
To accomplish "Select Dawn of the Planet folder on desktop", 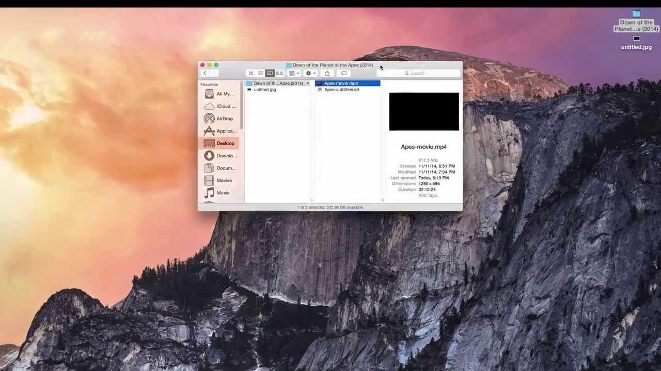I will click(x=636, y=21).
